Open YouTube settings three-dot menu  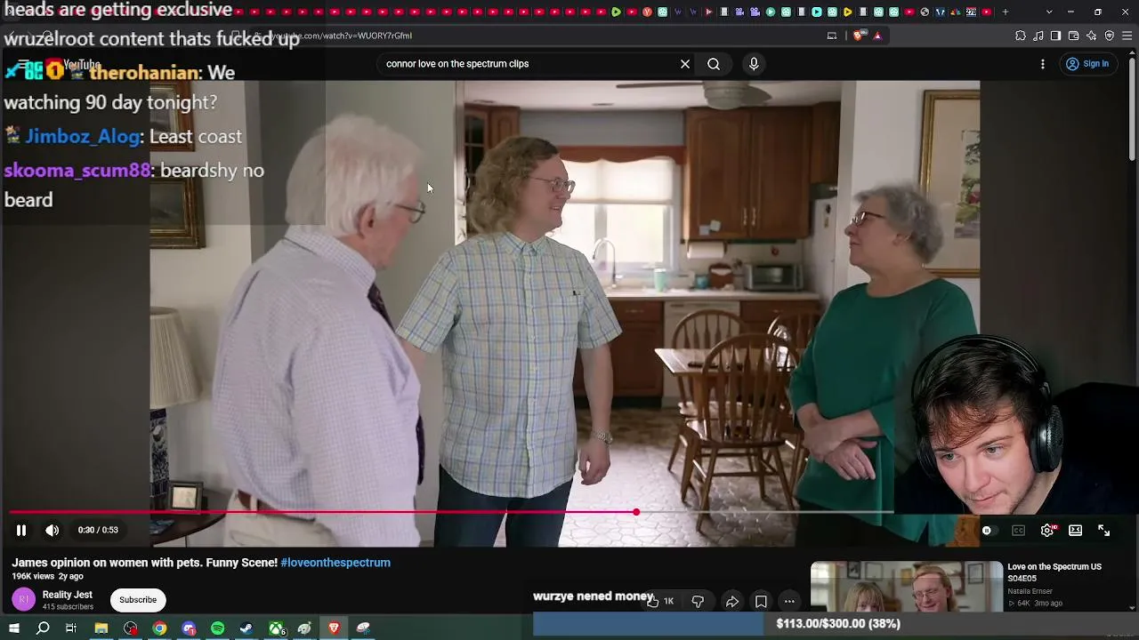[1043, 64]
